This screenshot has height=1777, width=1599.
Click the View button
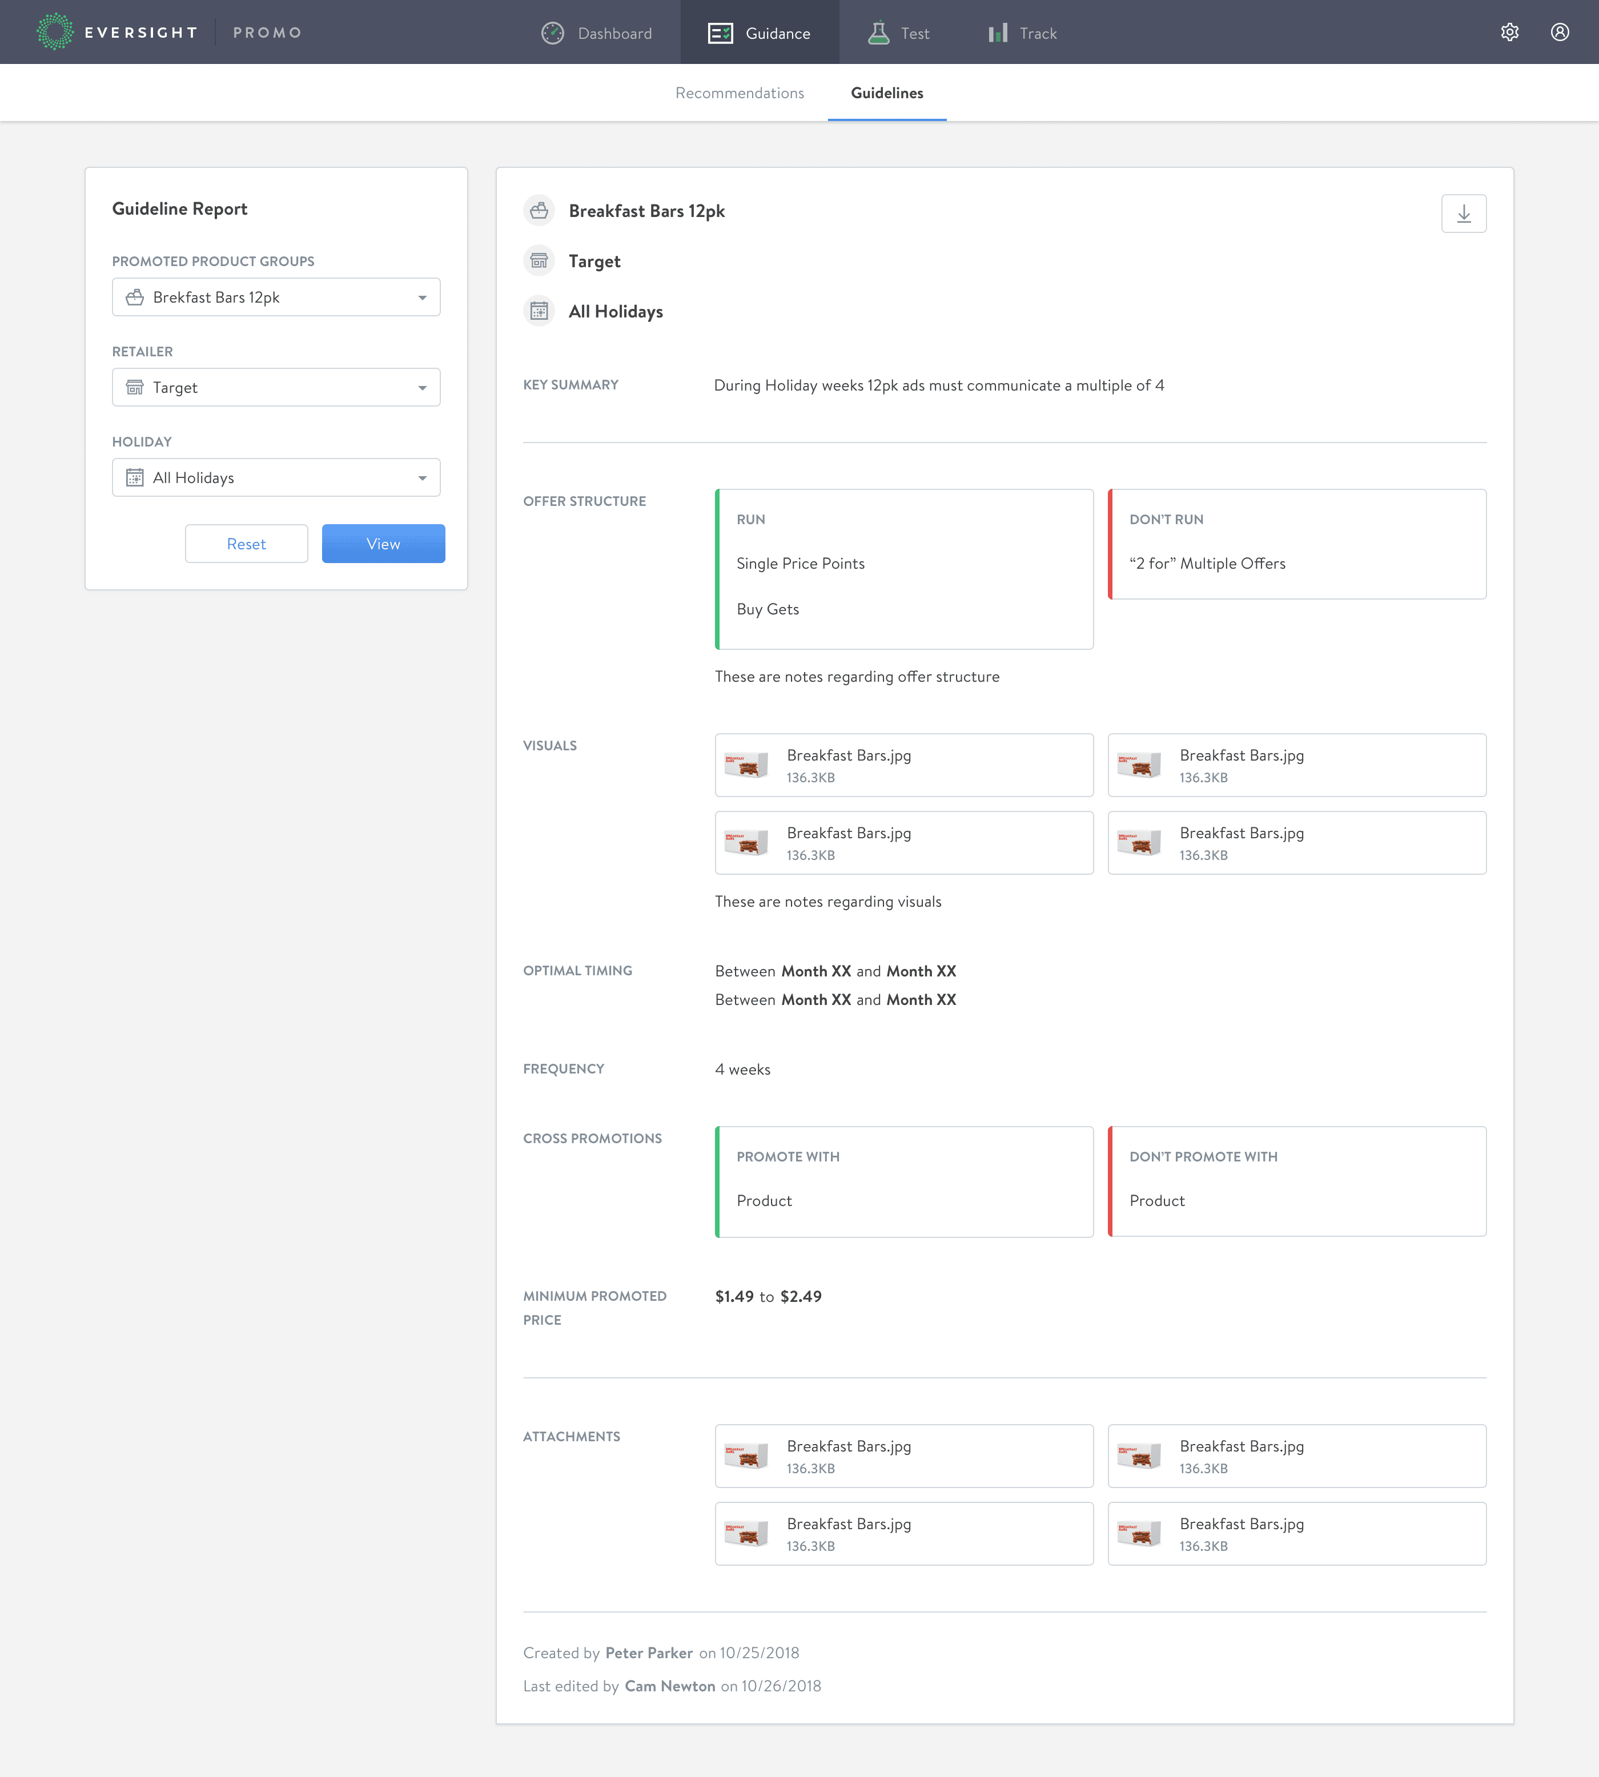point(383,544)
